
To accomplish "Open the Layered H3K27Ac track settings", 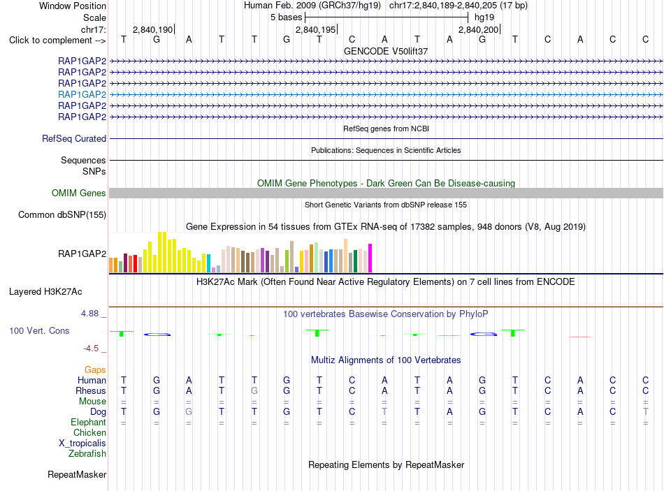I will (45, 292).
